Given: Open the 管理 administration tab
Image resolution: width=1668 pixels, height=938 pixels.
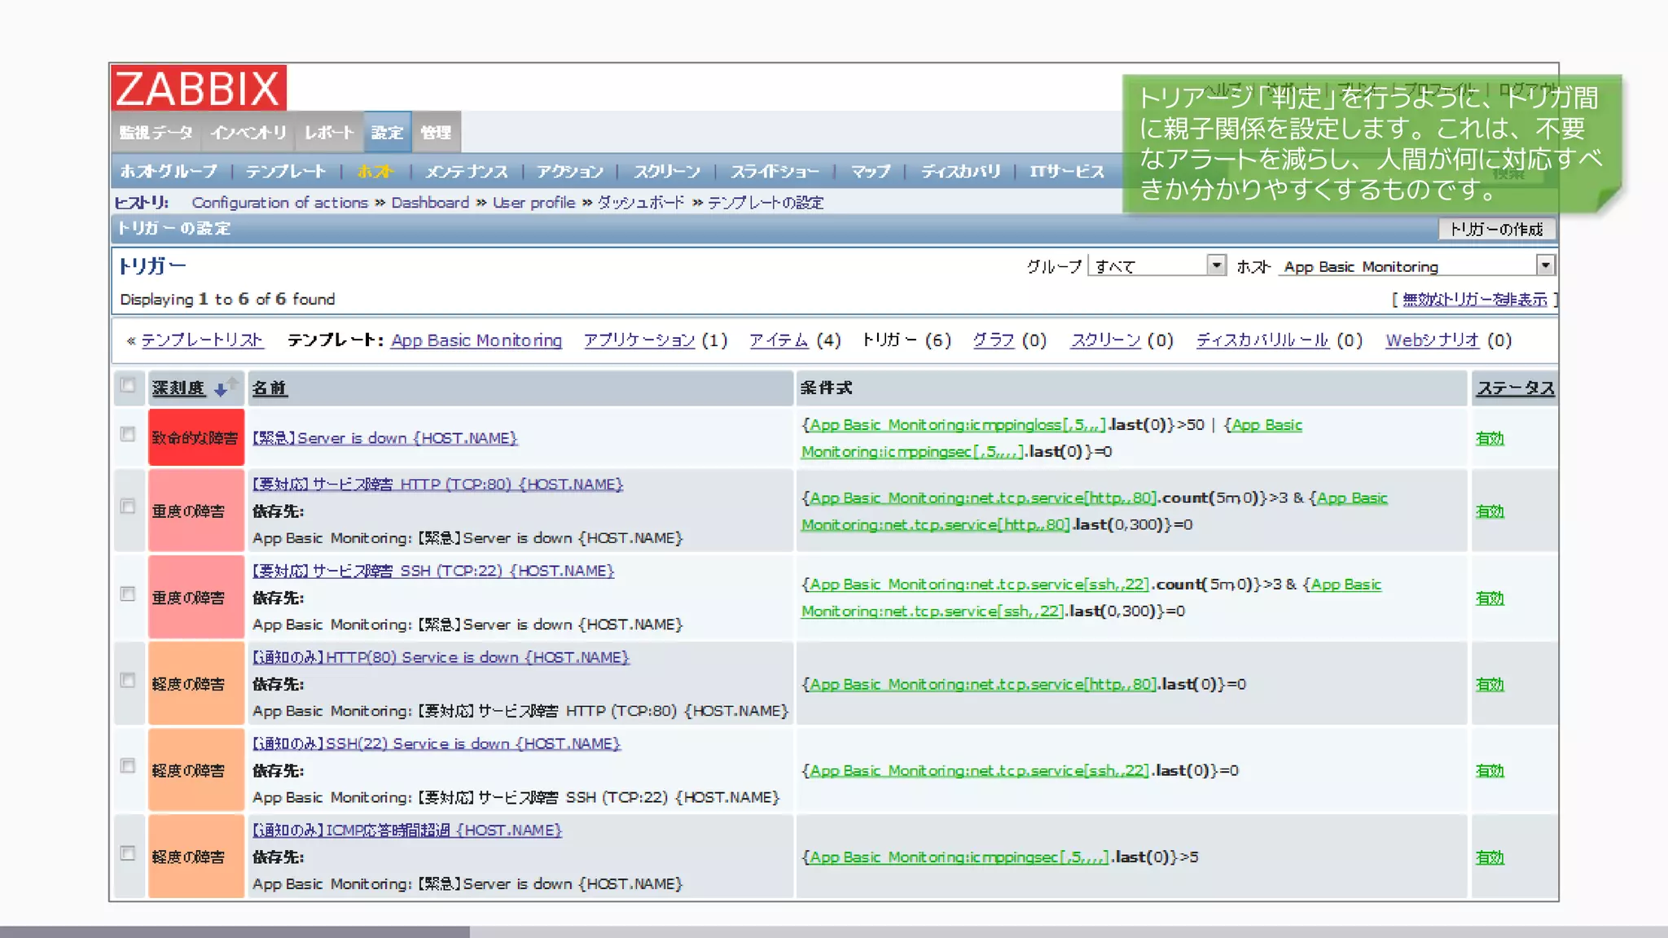Looking at the screenshot, I should pos(436,133).
